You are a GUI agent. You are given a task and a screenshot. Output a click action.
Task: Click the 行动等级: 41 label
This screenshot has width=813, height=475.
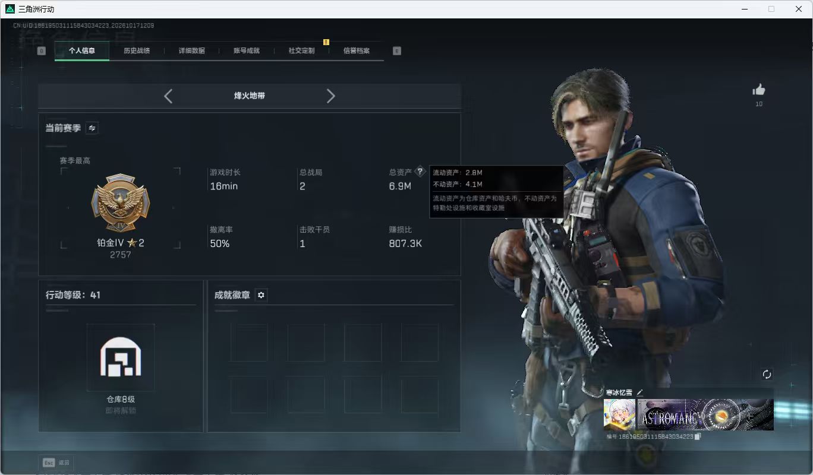[73, 295]
